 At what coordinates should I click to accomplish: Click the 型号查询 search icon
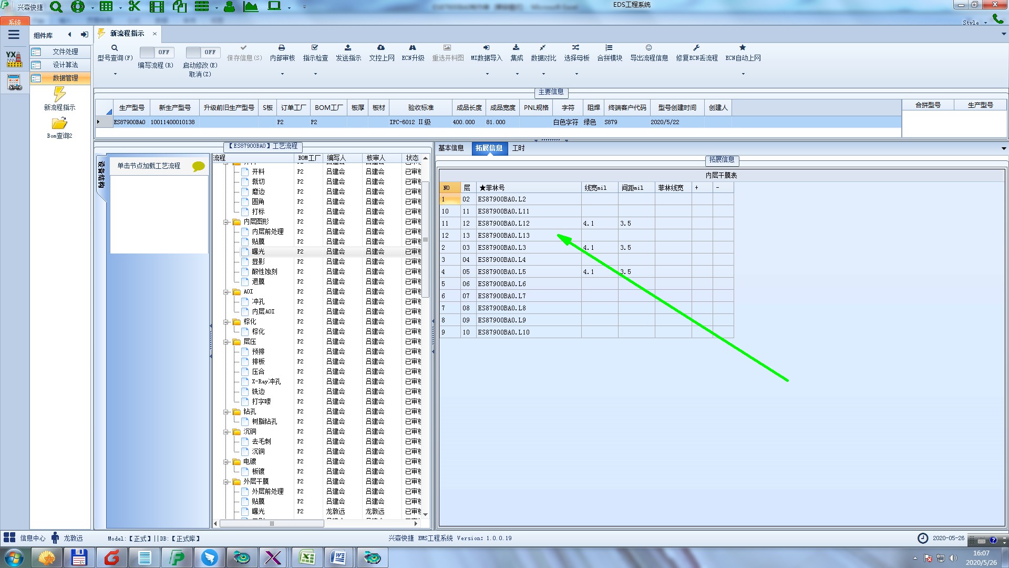(114, 48)
